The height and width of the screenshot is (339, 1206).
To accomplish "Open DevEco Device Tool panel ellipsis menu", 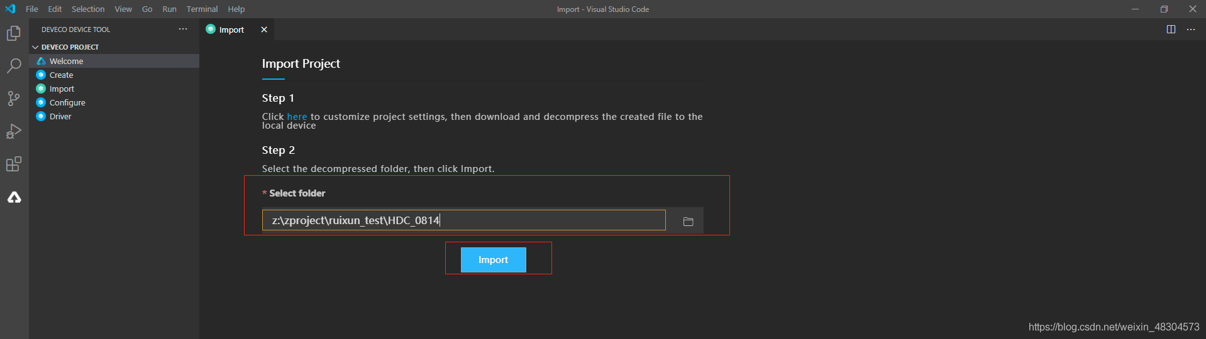I will (x=183, y=29).
